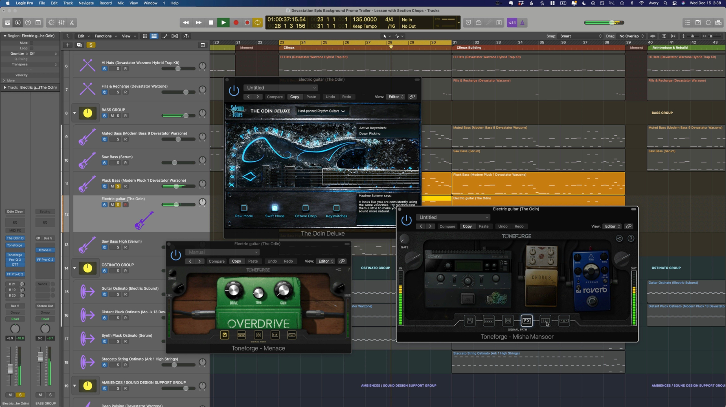The image size is (726, 407).
Task: Open the cab stage in Toneforge Misha Mansoor
Action: 508,321
